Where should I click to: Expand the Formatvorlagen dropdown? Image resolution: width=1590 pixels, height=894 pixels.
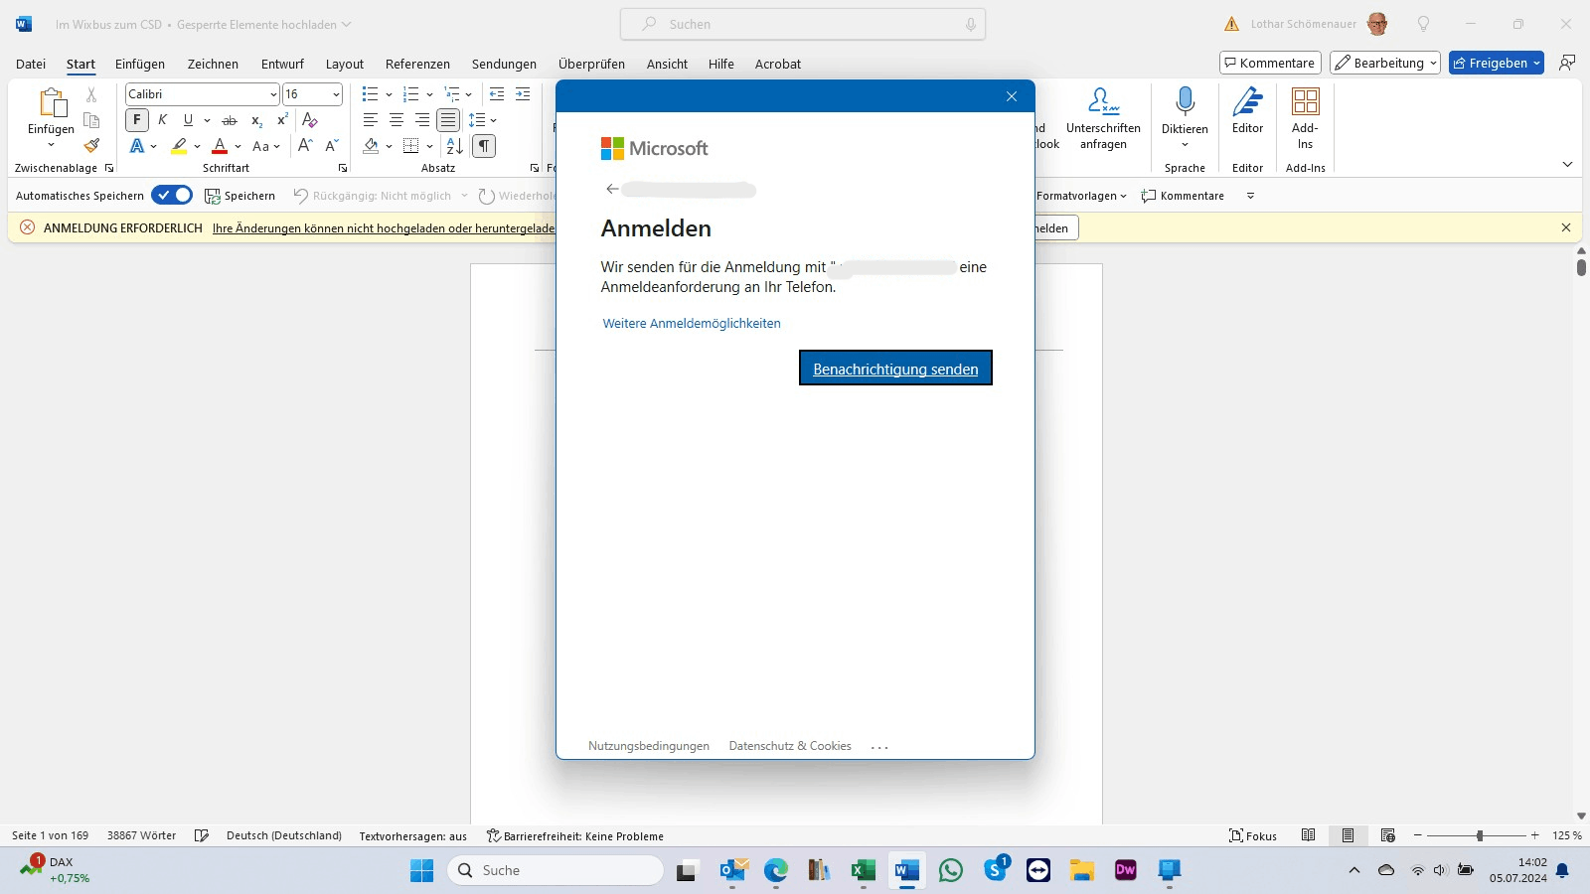tap(1081, 196)
